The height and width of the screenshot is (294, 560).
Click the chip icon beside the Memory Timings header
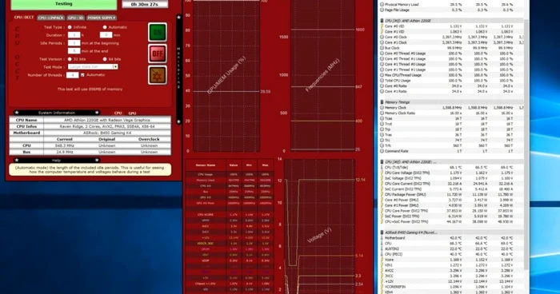tap(382, 102)
